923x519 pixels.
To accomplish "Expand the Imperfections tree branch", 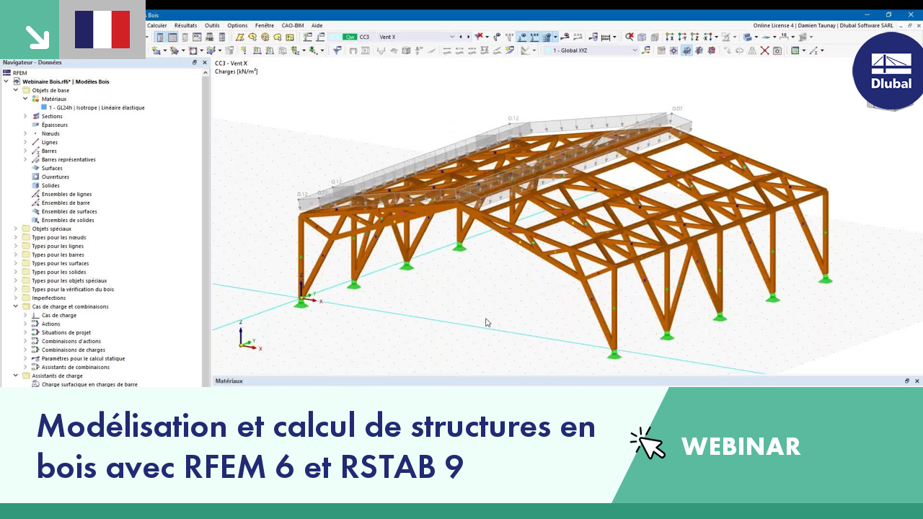I will (x=17, y=298).
